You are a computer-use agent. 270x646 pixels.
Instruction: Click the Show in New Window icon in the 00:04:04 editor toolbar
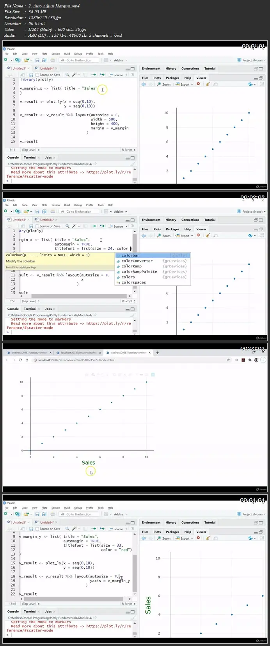[23, 529]
